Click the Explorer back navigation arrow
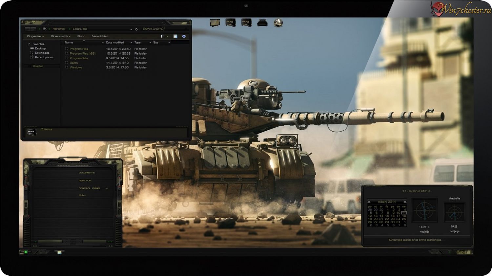 [28, 29]
